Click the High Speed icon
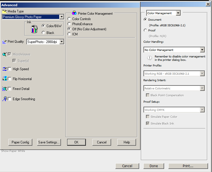This screenshot has width=212, height=172. (x=4, y=69)
